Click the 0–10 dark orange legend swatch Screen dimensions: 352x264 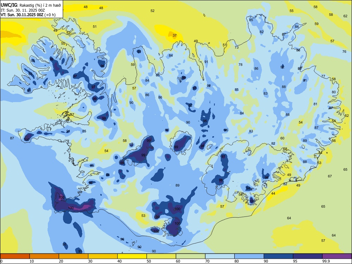[15, 256]
